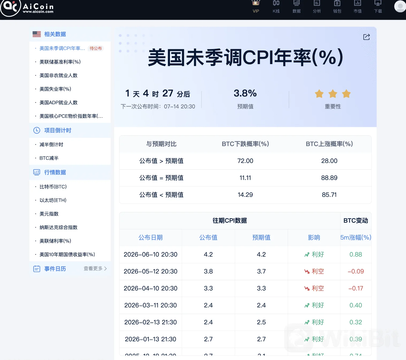Click 72.00 BTC下跌概率 cell

[x=245, y=161]
